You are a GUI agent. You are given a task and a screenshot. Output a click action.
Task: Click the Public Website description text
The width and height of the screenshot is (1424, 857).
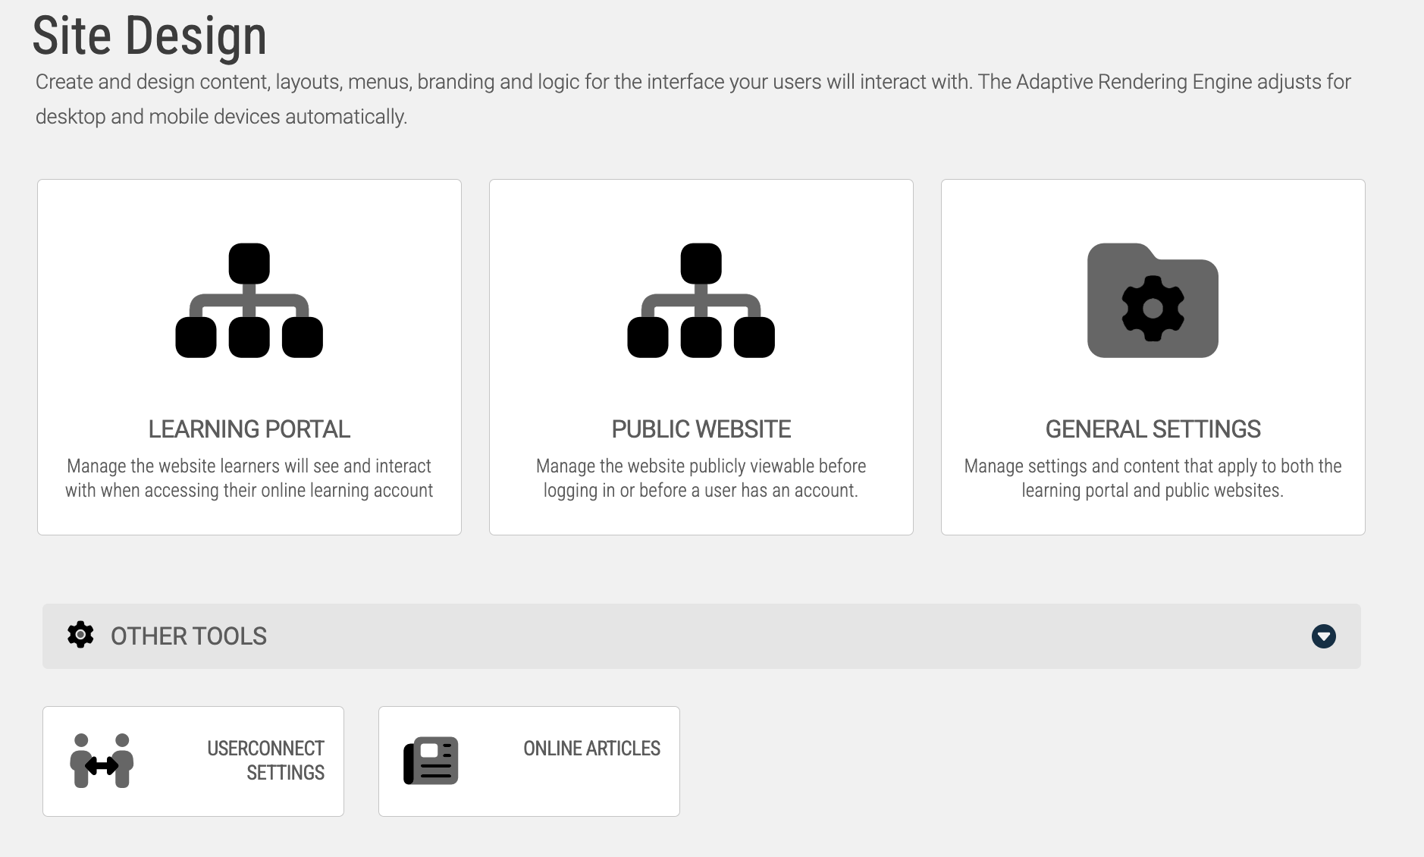click(701, 478)
